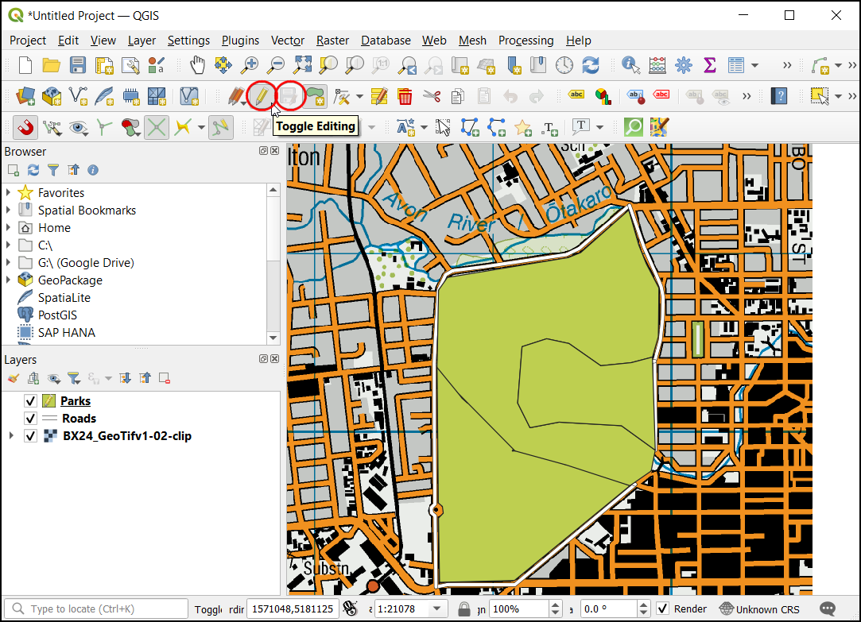The image size is (861, 622).
Task: Click the Zoom In magnifier icon
Action: click(250, 65)
